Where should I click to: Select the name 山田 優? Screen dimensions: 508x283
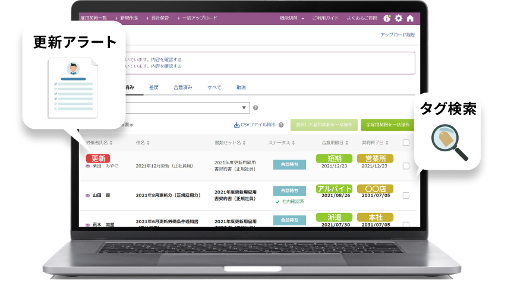coord(101,195)
